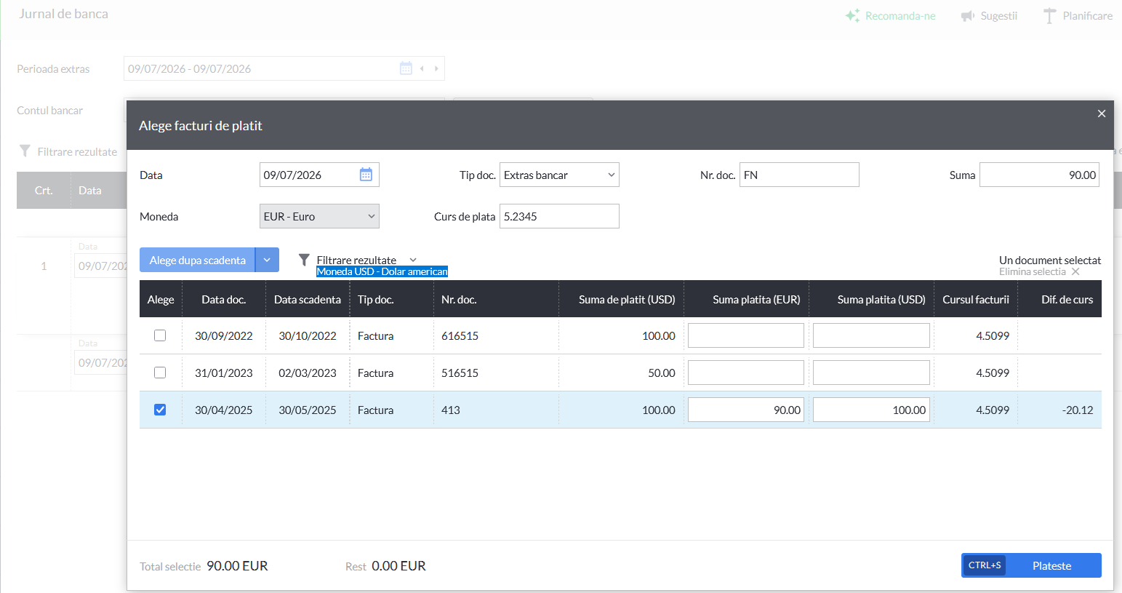
Task: Click Alege column header
Action: pyautogui.click(x=161, y=299)
